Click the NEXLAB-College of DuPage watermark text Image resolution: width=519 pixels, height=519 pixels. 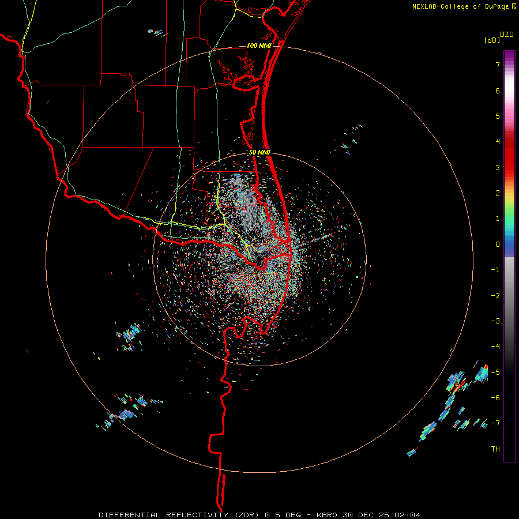[x=461, y=6]
